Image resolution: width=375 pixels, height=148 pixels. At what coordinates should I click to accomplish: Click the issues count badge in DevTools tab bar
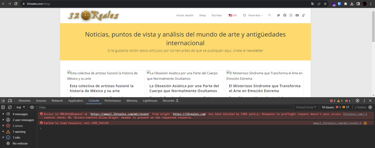tap(348, 101)
